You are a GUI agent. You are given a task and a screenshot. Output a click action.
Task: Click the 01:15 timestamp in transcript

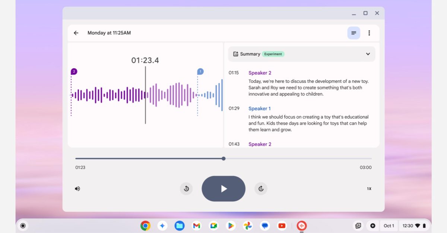pos(234,73)
